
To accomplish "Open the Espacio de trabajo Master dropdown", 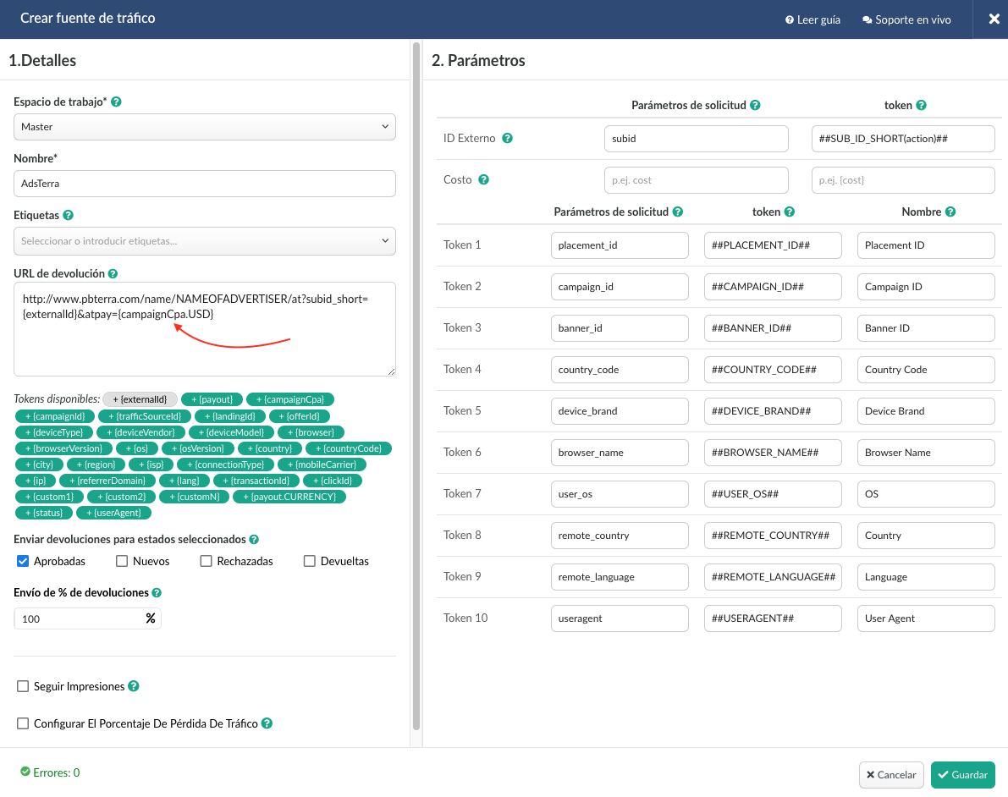I will tap(205, 127).
